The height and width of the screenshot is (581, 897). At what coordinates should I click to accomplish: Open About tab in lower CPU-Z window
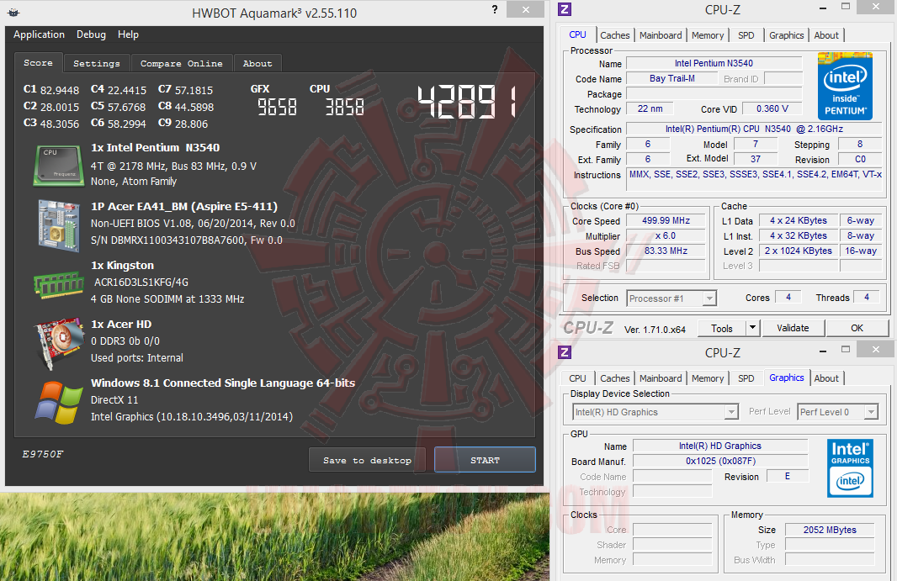coord(826,378)
